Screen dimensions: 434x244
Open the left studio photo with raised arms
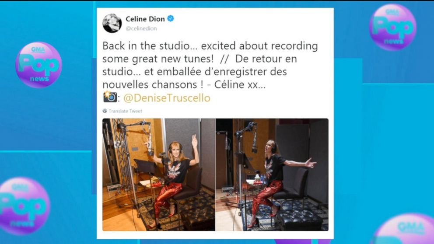click(x=159, y=174)
